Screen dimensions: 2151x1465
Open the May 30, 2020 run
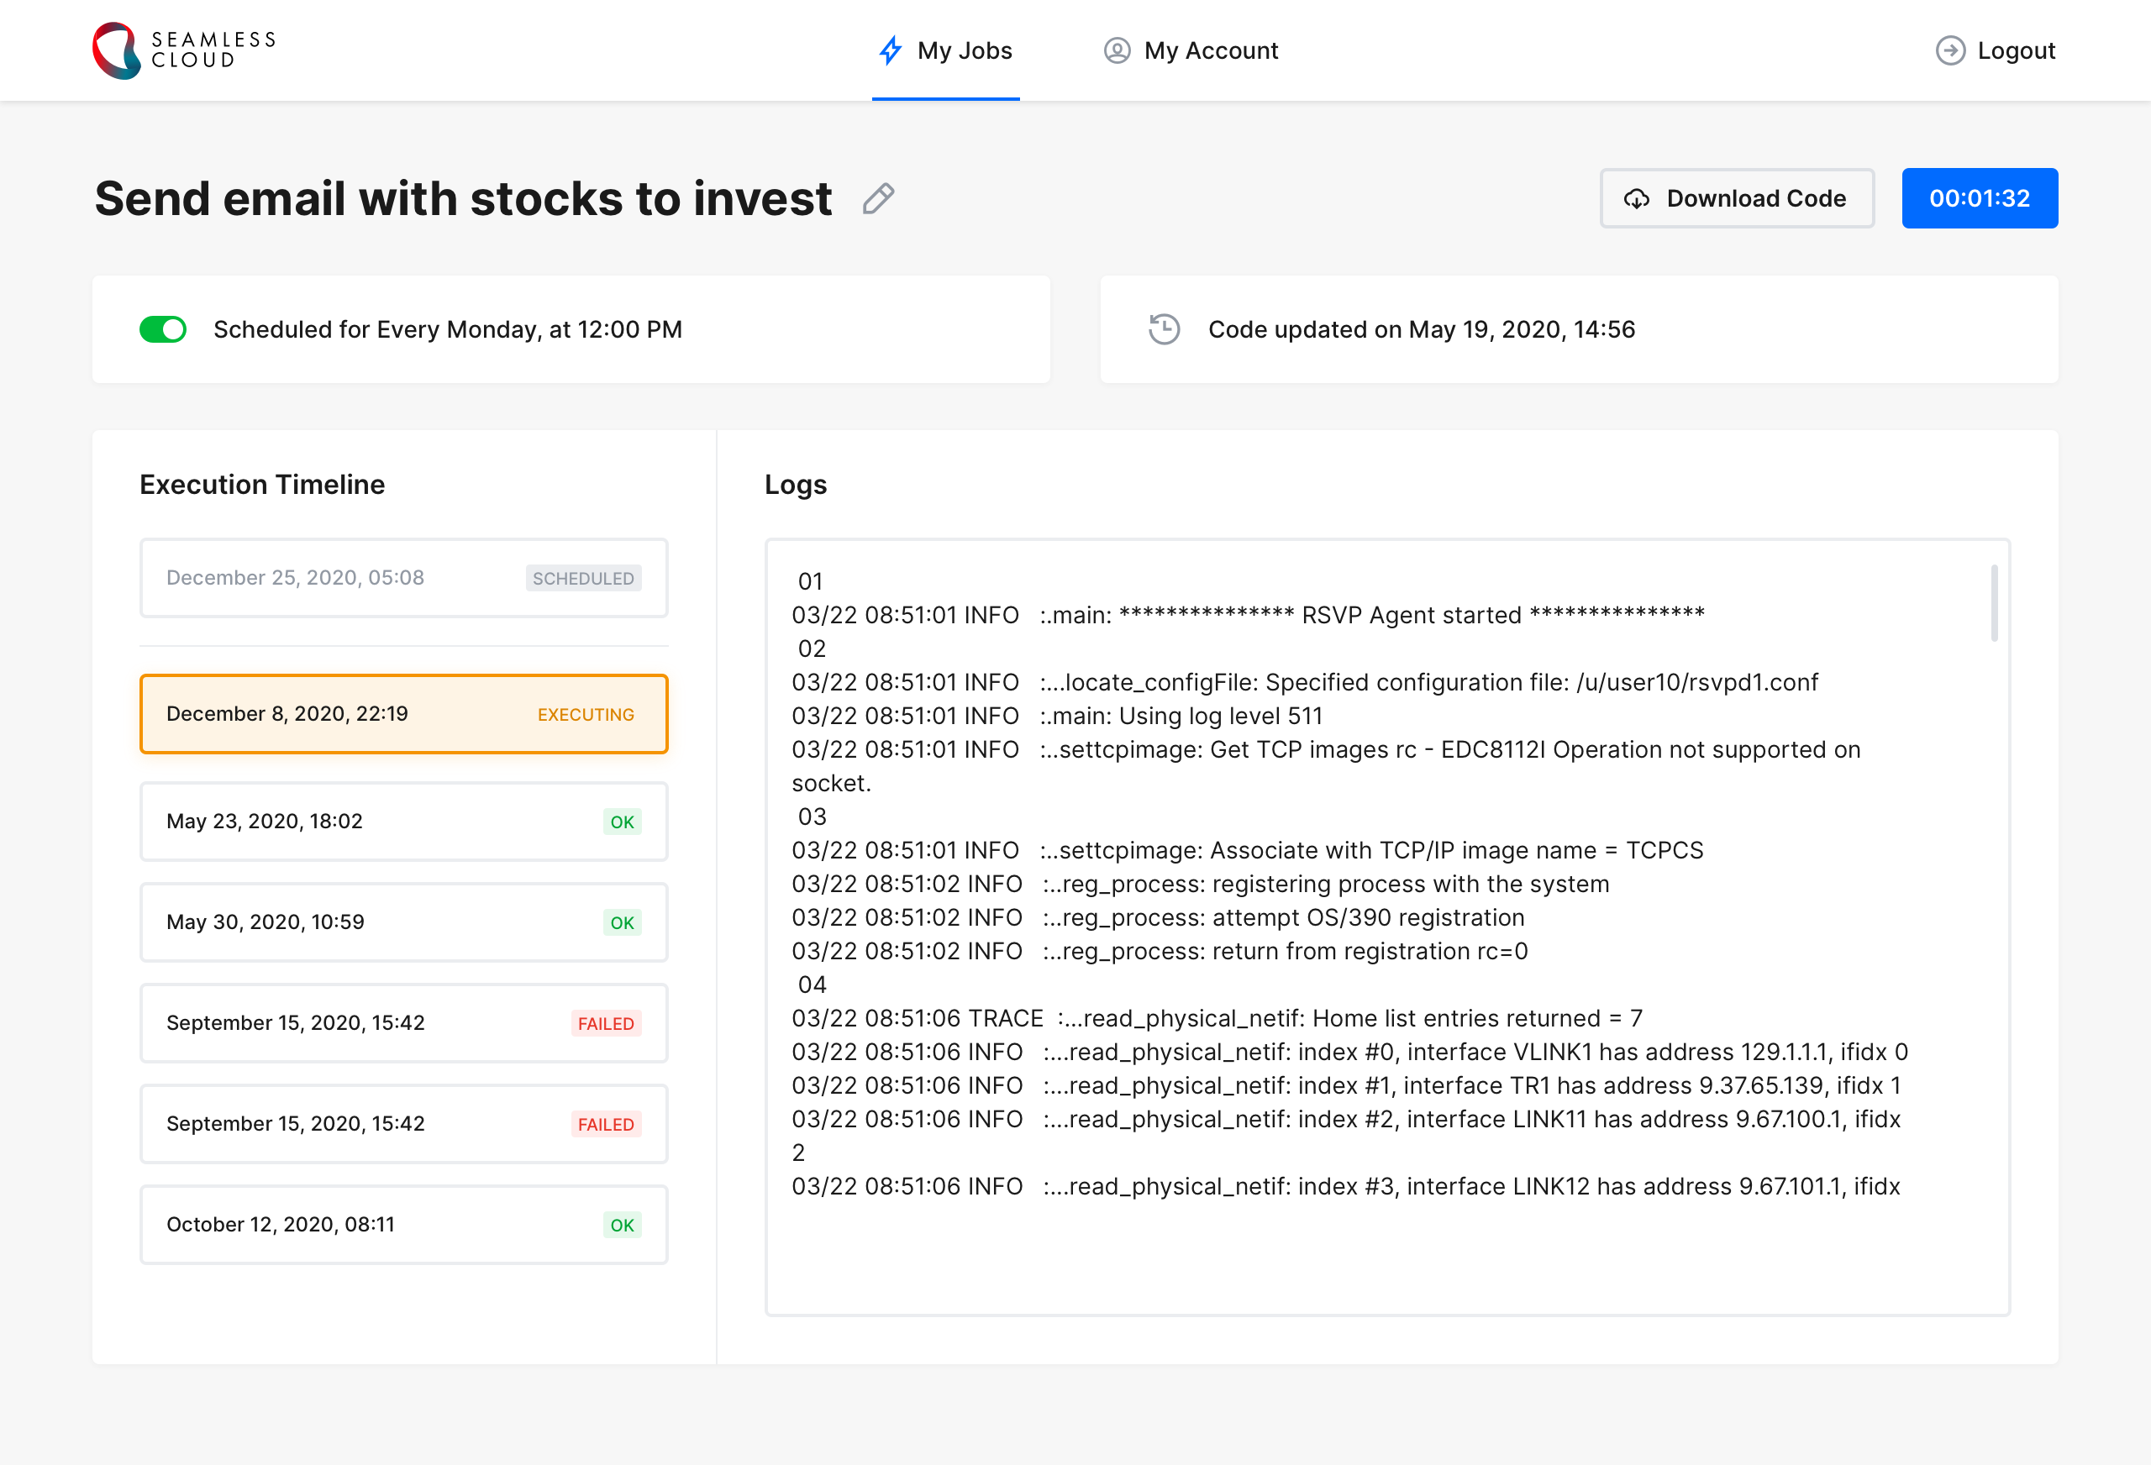point(403,922)
